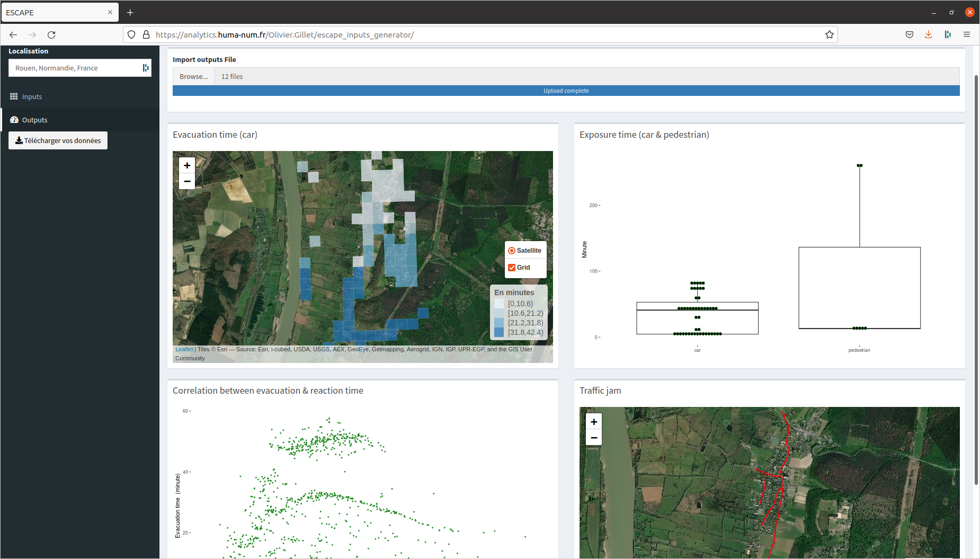Zoom in on the Evacuation time map
The height and width of the screenshot is (559, 980).
[x=187, y=165]
